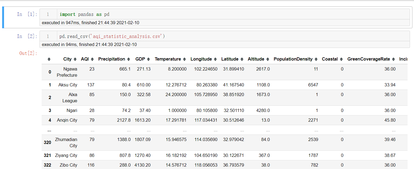Image resolution: width=414 pixels, height=169 pixels.
Task: Sort by Precipitation using its sort icon
Action: [x=129, y=59]
